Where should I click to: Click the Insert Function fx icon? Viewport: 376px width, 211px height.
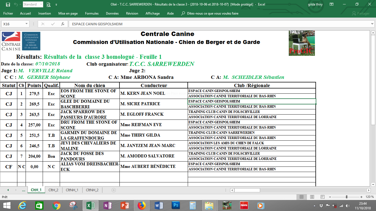[x=63, y=24]
